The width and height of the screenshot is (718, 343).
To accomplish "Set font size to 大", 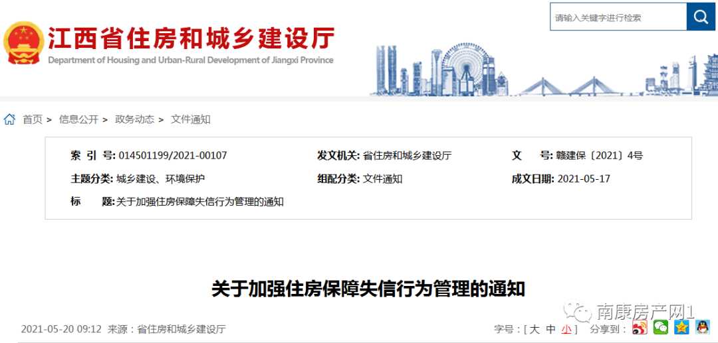I will pos(535,329).
